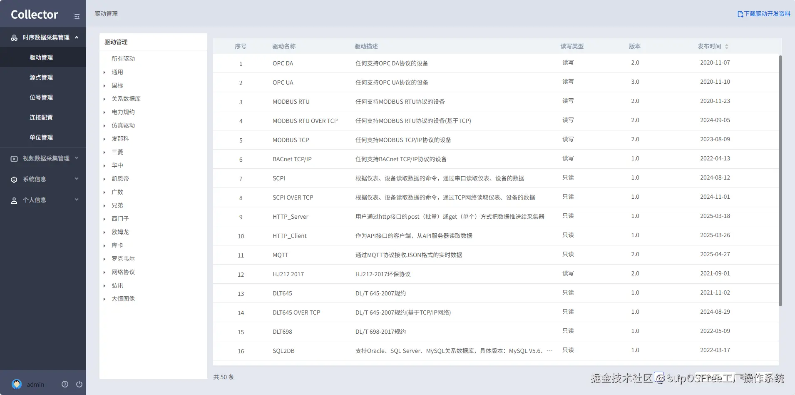Expand the 电力规约 tree node arrow
The width and height of the screenshot is (795, 395).
point(104,112)
